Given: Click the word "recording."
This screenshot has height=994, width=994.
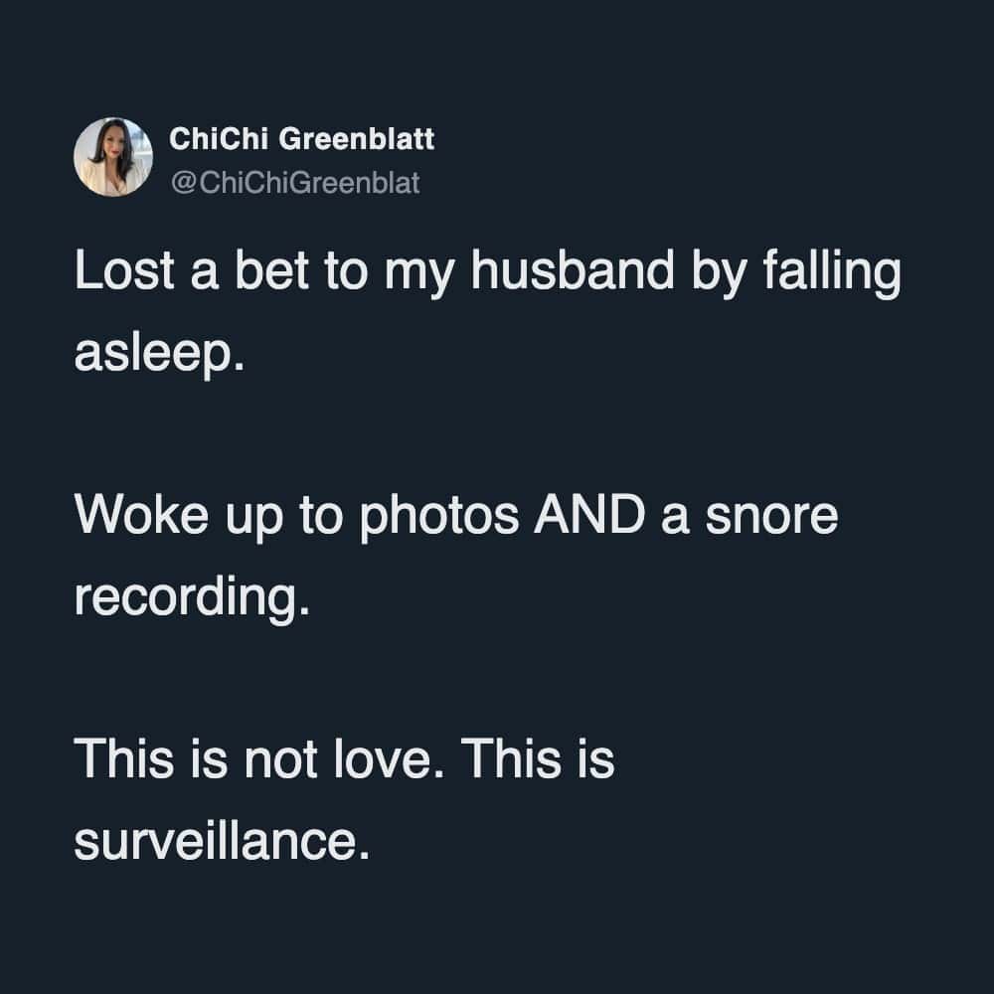Looking at the screenshot, I should coord(185,597).
